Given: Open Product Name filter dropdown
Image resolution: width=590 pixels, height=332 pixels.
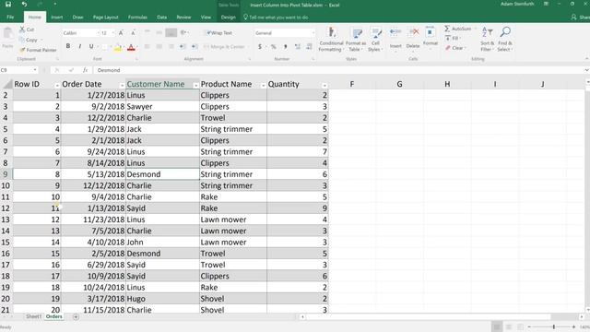Looking at the screenshot, I should [x=263, y=86].
